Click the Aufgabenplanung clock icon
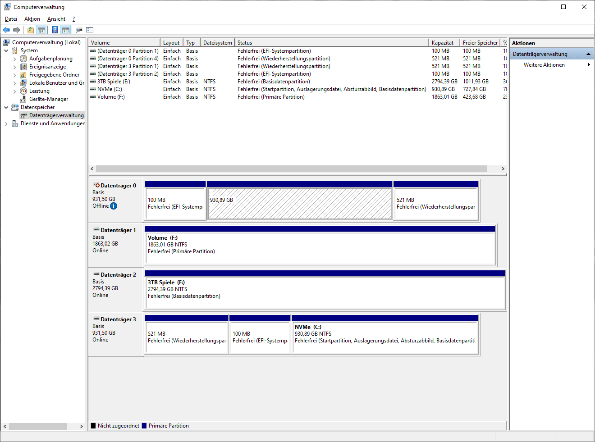This screenshot has height=442, width=595. (x=23, y=59)
